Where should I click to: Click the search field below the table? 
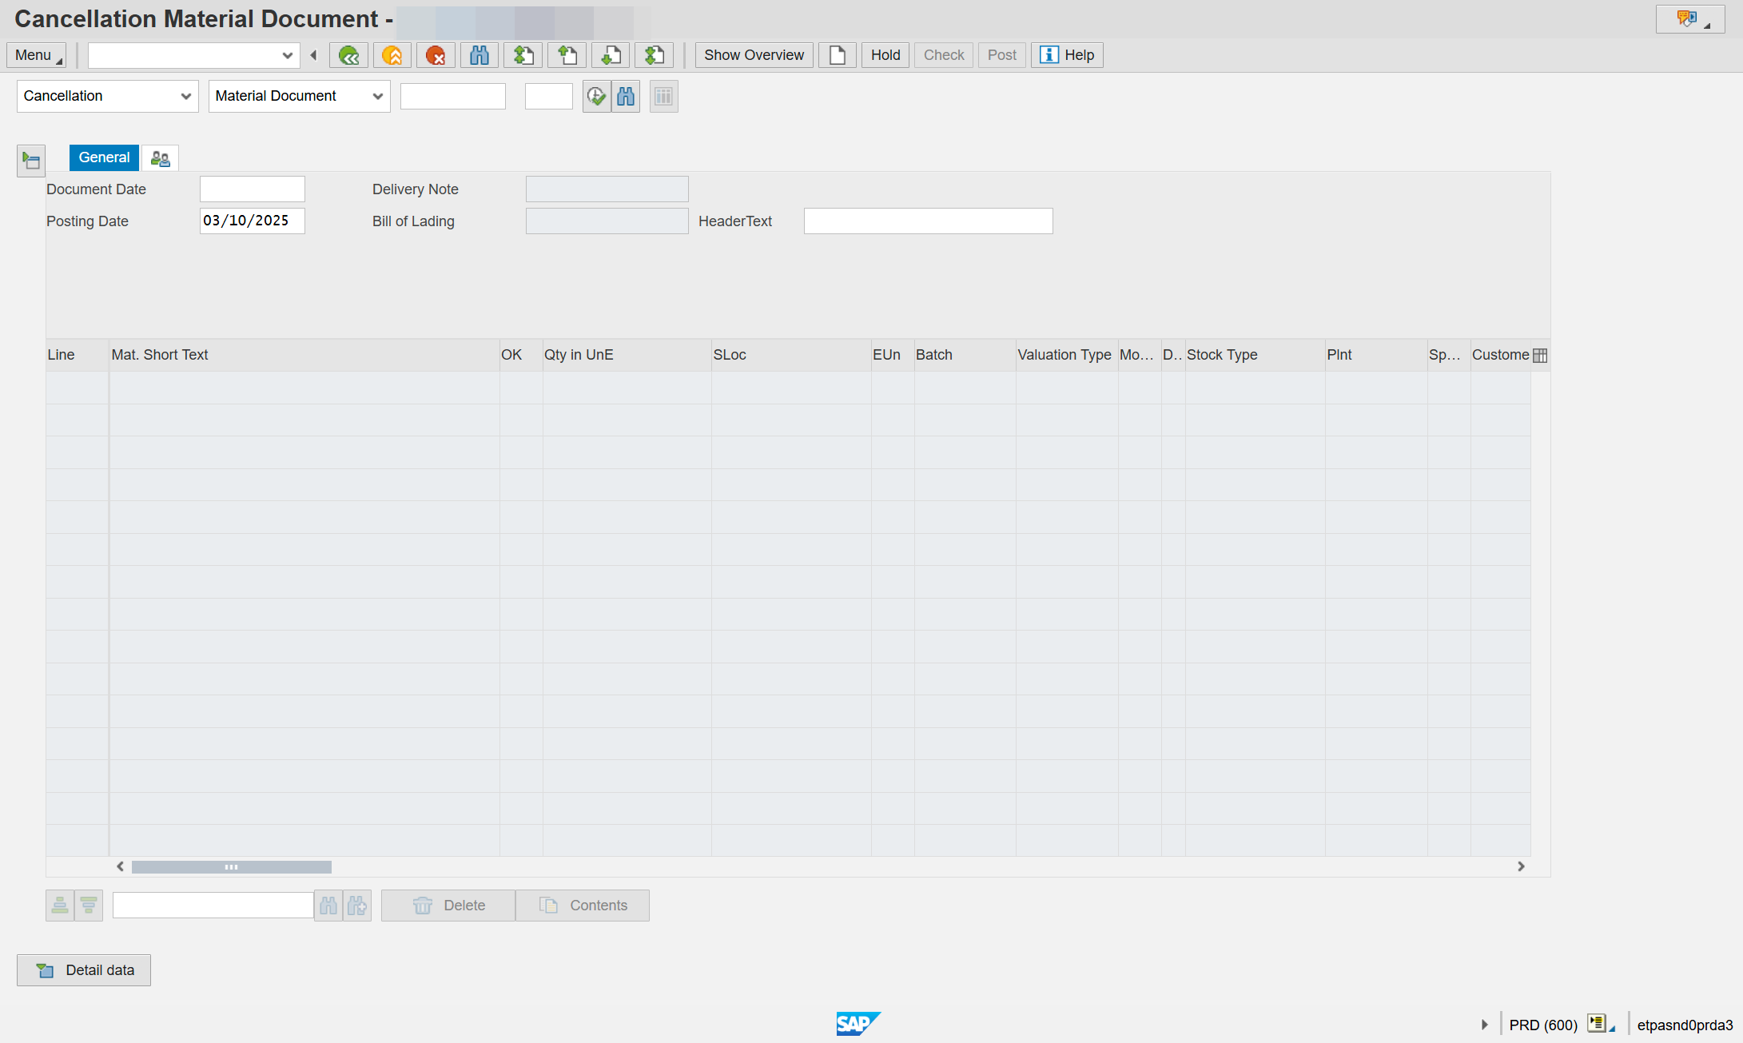(x=213, y=906)
